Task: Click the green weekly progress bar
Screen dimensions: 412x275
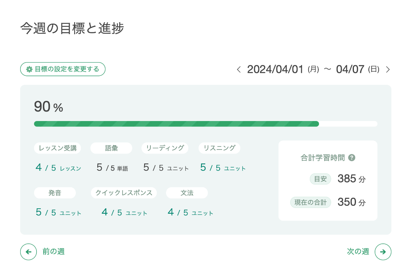Action: pos(176,124)
